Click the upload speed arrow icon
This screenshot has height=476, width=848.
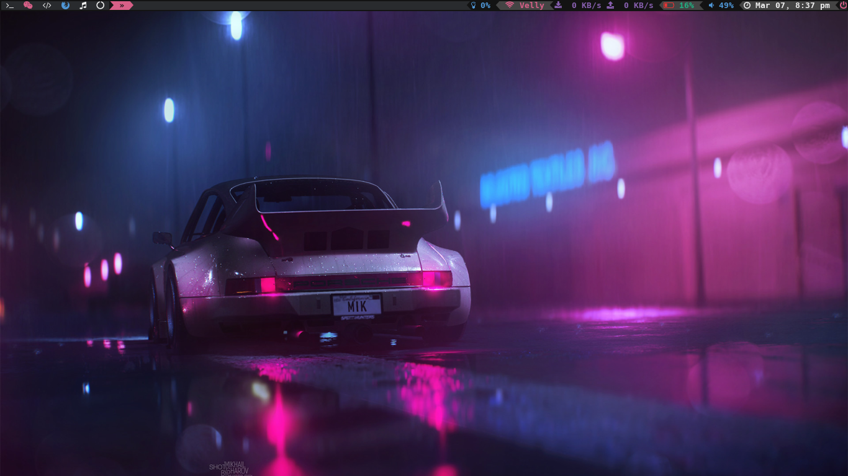[610, 6]
